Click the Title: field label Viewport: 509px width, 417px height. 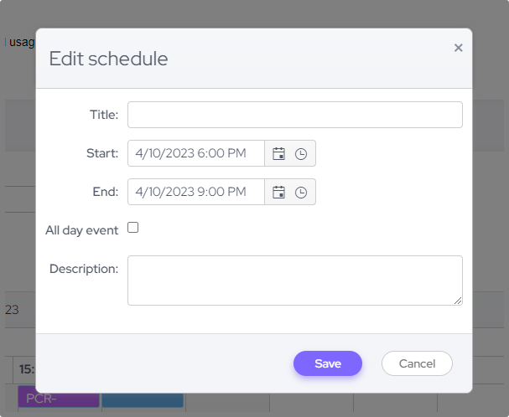coord(104,115)
